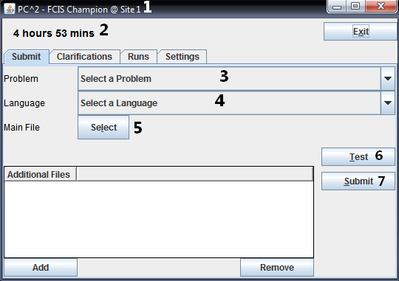
Task: Add an additional file
Action: pyautogui.click(x=41, y=268)
